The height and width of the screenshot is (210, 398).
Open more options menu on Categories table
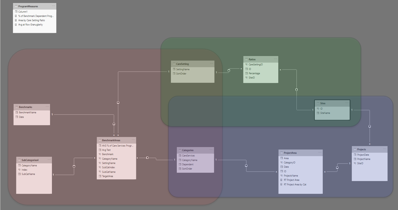pyautogui.click(x=211, y=150)
